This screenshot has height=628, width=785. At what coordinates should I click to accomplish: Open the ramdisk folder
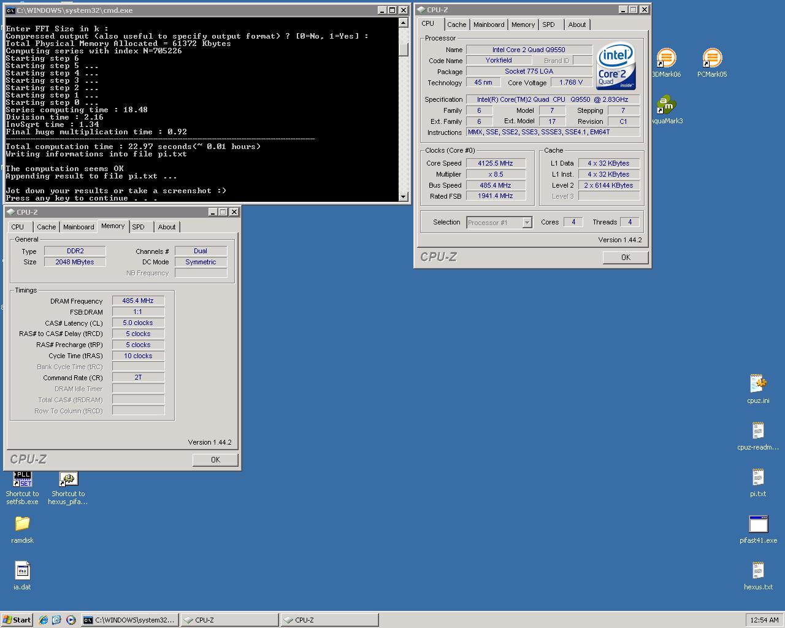[22, 524]
